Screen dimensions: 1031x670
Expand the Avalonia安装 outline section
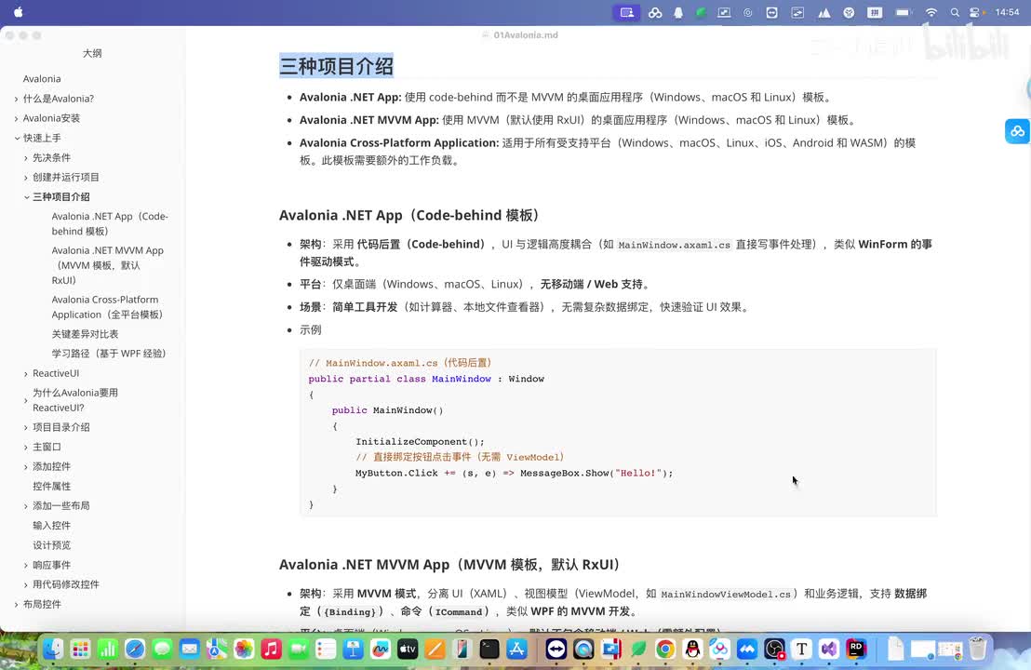(17, 118)
